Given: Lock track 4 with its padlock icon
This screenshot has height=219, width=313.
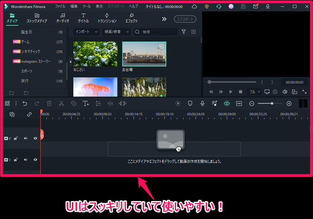Looking at the screenshot, I should pos(16,138).
